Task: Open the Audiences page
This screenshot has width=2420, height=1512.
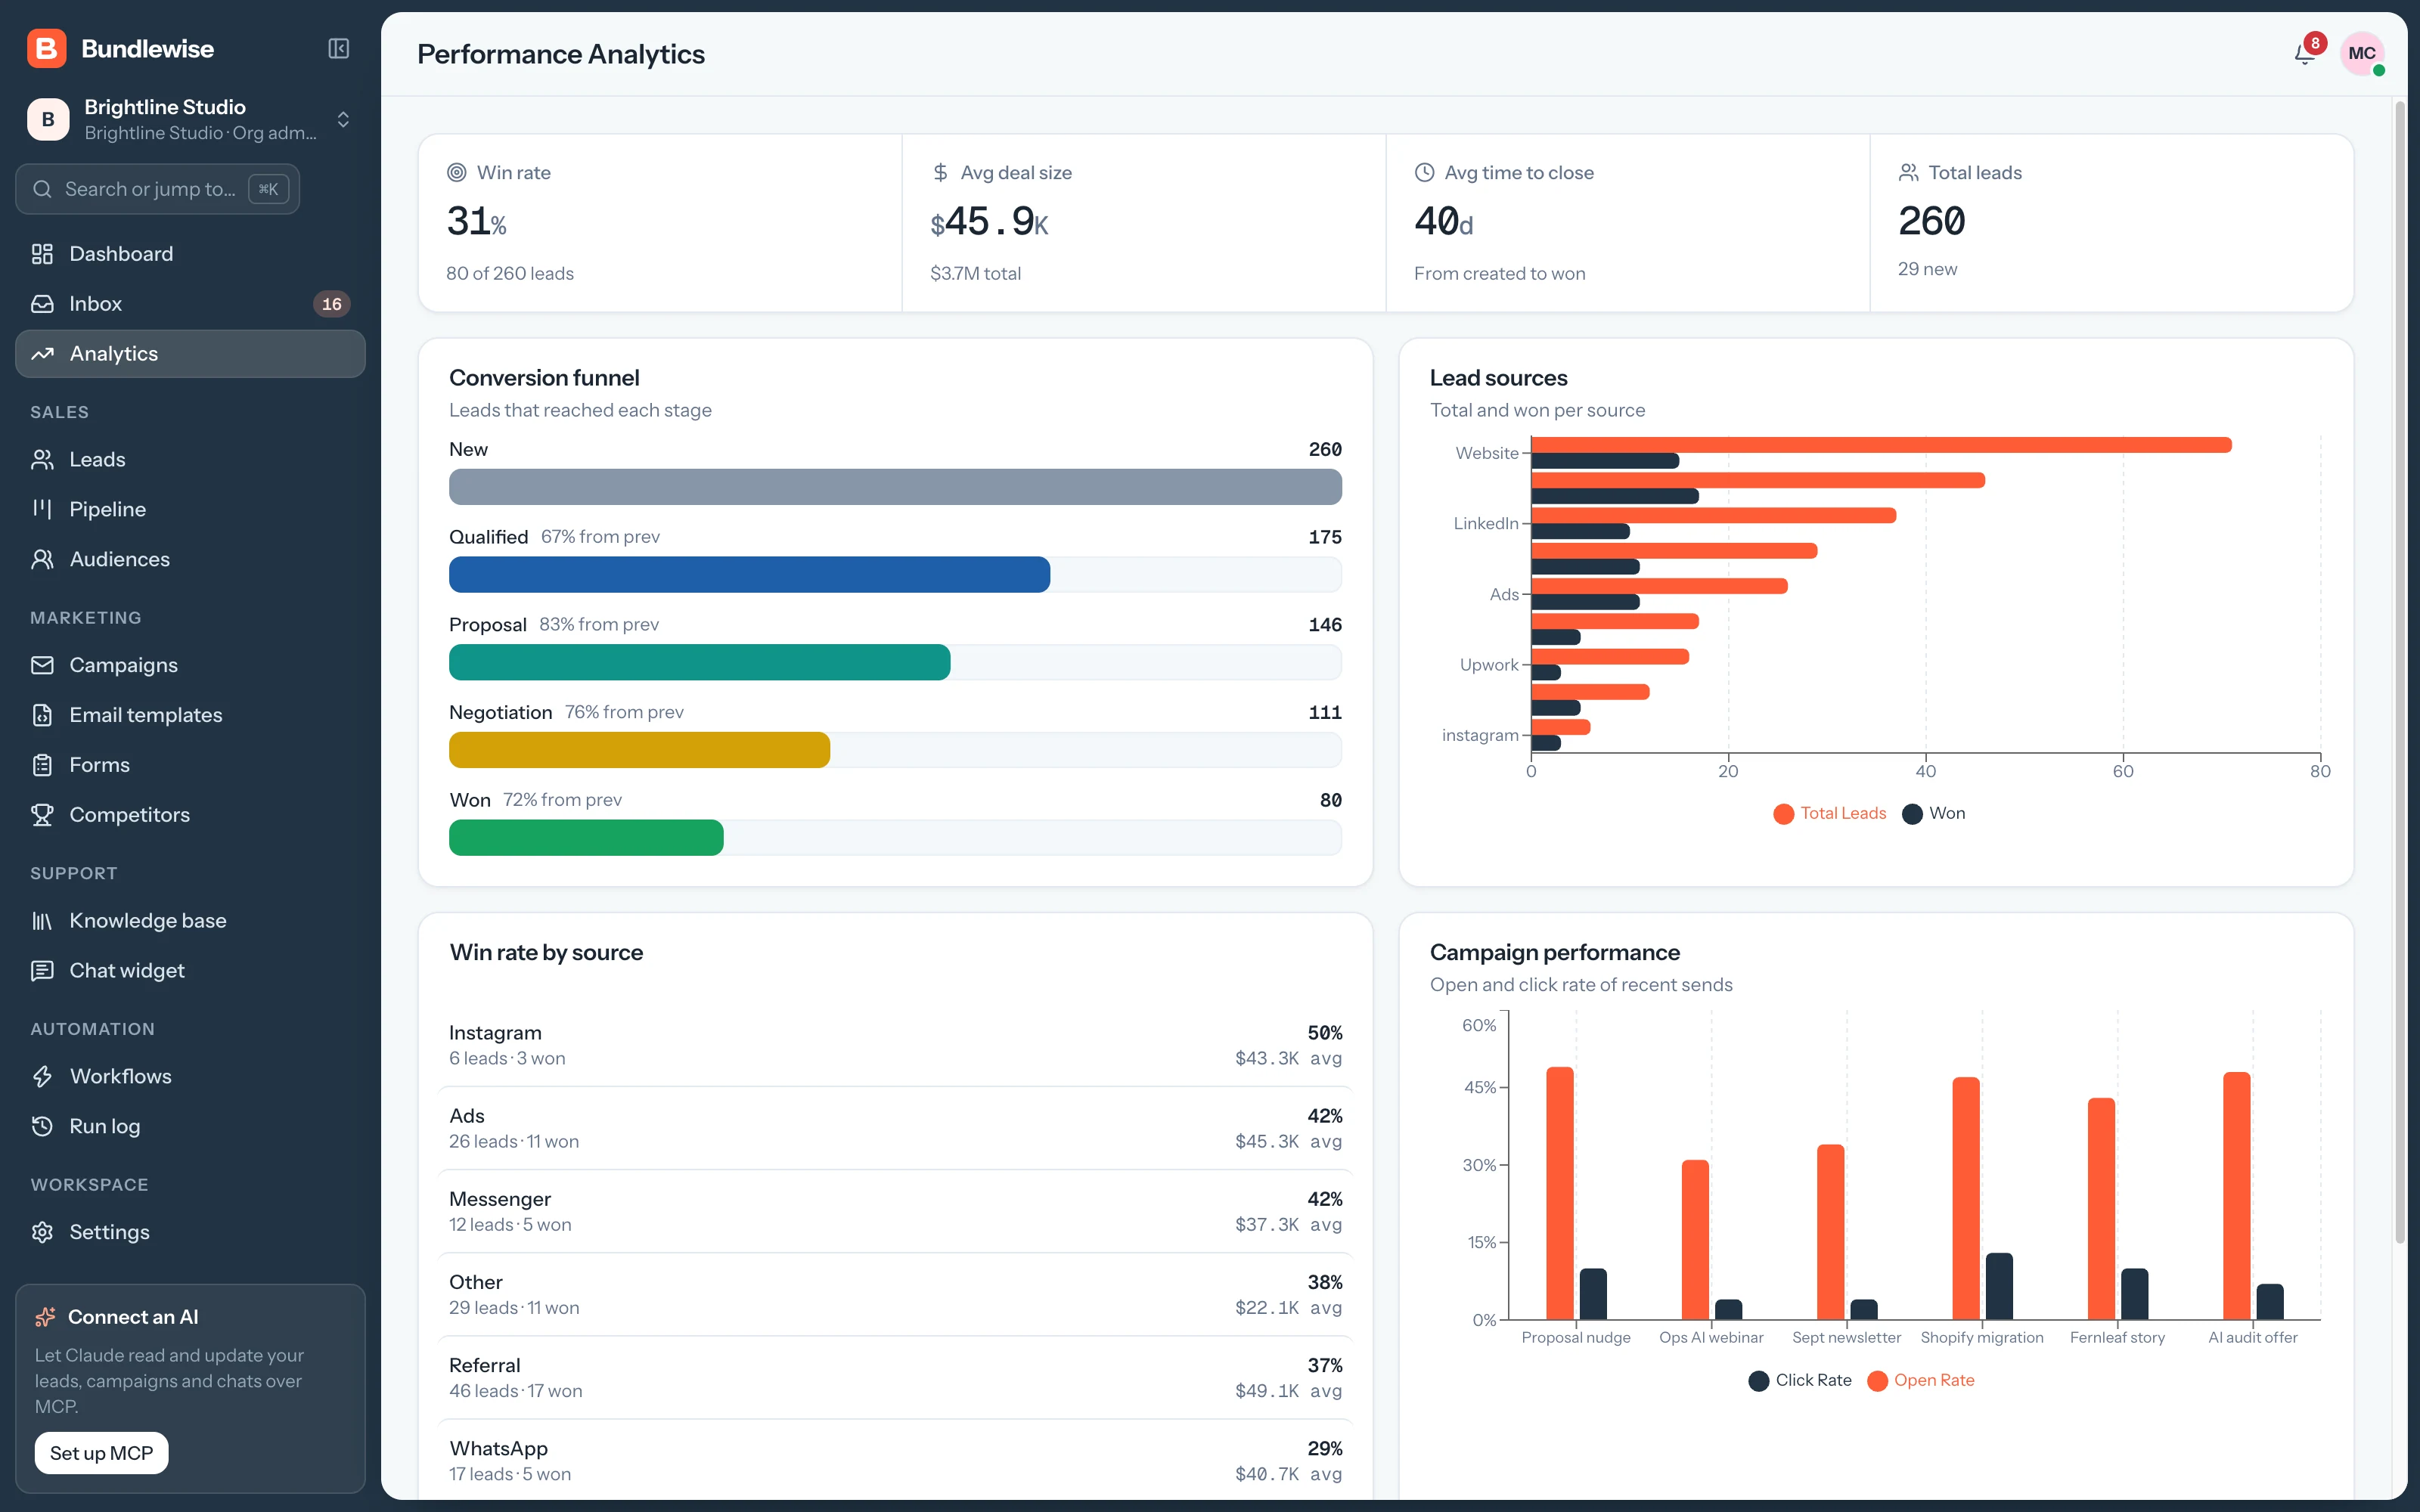Action: [190, 559]
